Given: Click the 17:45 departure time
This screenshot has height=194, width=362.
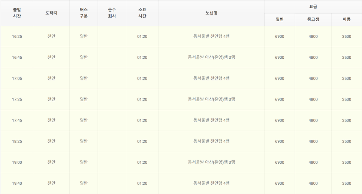Looking at the screenshot, I should click(x=17, y=120).
